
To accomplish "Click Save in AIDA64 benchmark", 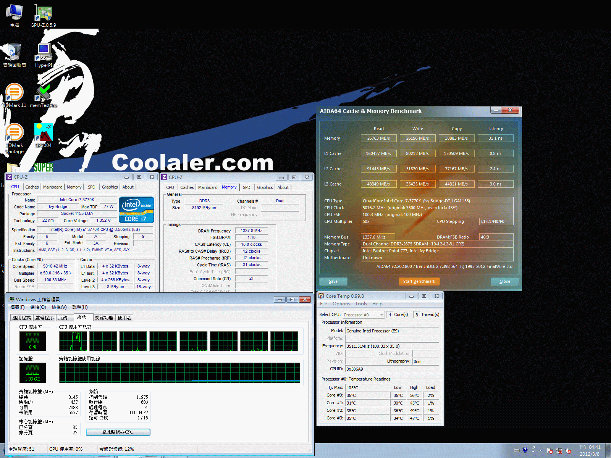I will tap(333, 281).
